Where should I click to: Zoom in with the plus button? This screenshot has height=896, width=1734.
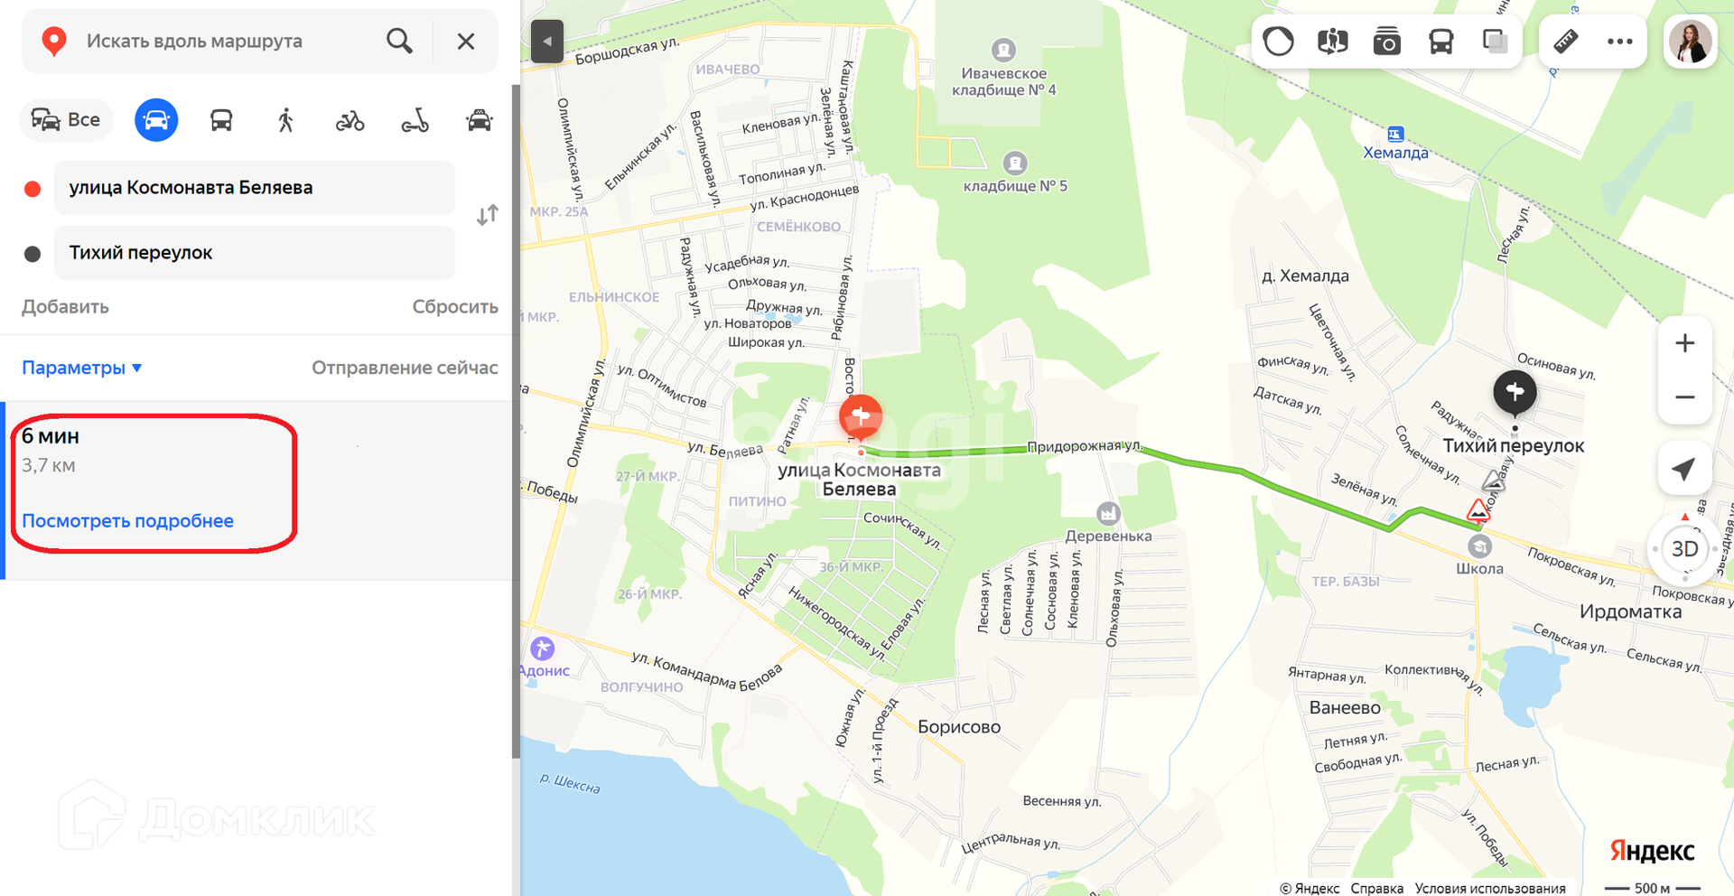tap(1684, 343)
